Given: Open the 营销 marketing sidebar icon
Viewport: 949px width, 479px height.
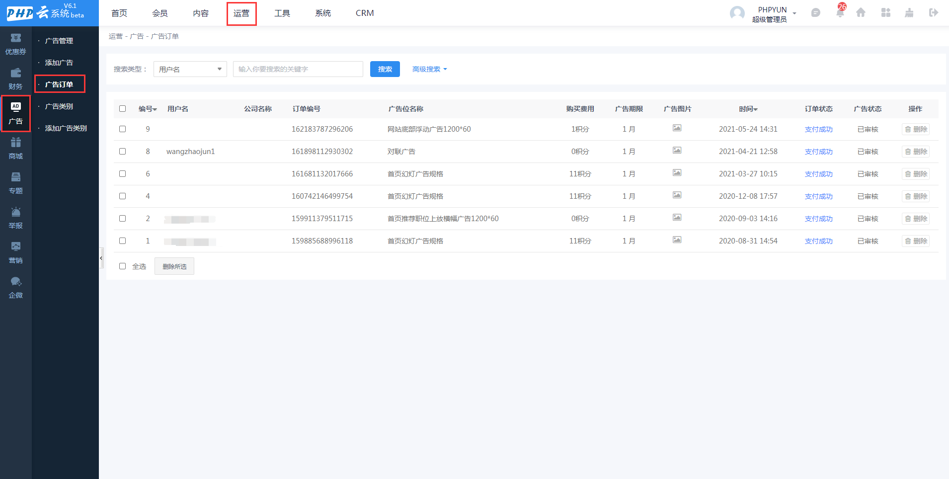Looking at the screenshot, I should [x=16, y=252].
